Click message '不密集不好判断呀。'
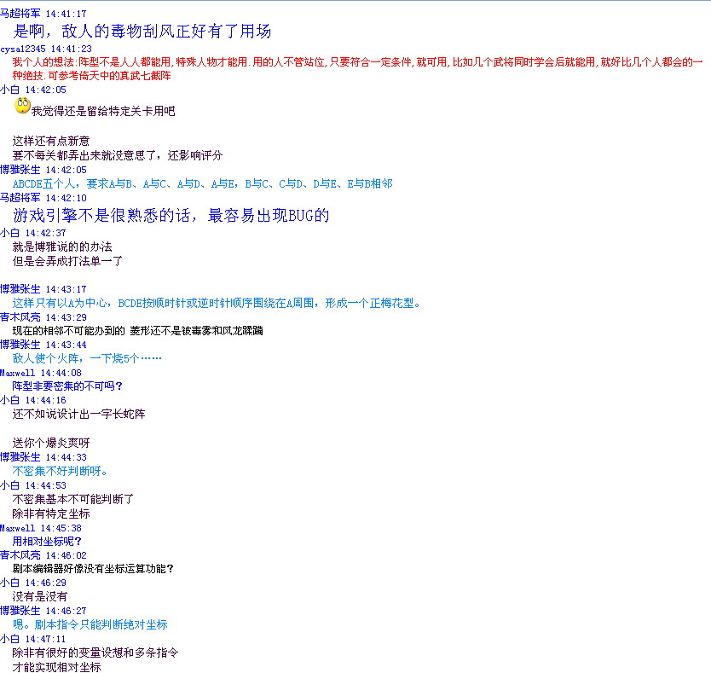 (x=60, y=472)
